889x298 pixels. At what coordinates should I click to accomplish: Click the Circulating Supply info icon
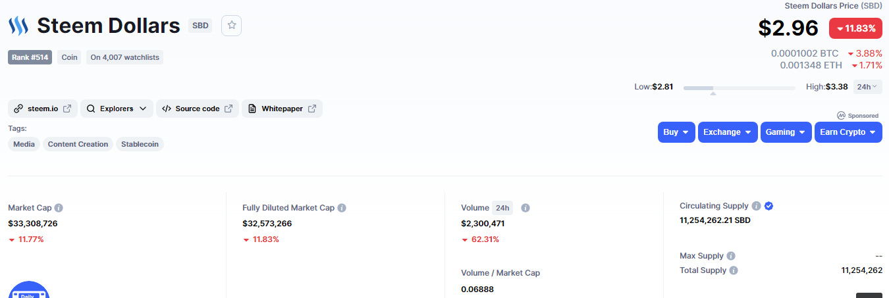click(756, 206)
